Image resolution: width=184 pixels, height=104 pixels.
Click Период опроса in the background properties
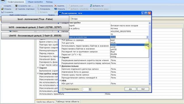click(47, 53)
